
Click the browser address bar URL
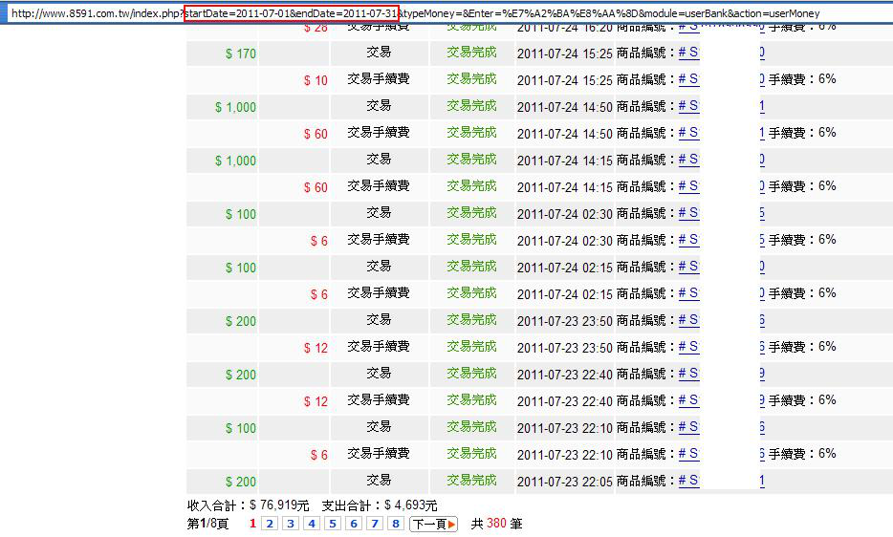pos(416,13)
